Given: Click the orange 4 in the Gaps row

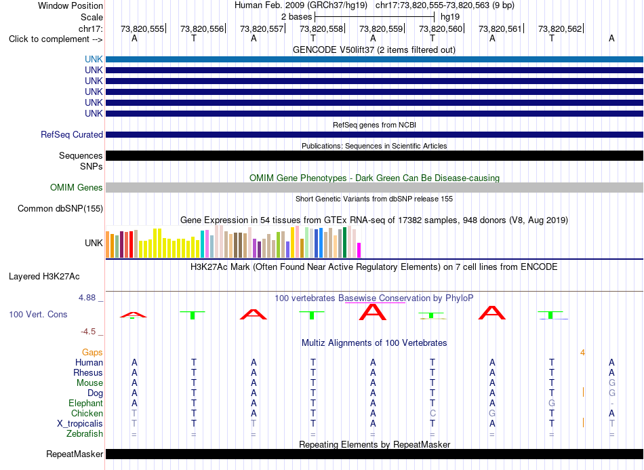Looking at the screenshot, I should point(582,353).
